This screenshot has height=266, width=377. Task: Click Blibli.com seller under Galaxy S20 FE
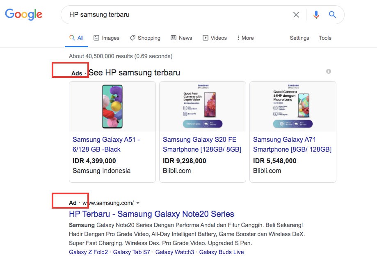[177, 171]
